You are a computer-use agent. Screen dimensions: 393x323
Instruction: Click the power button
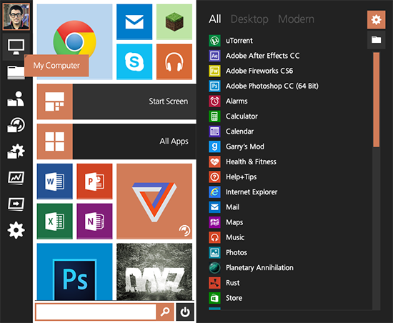point(185,312)
